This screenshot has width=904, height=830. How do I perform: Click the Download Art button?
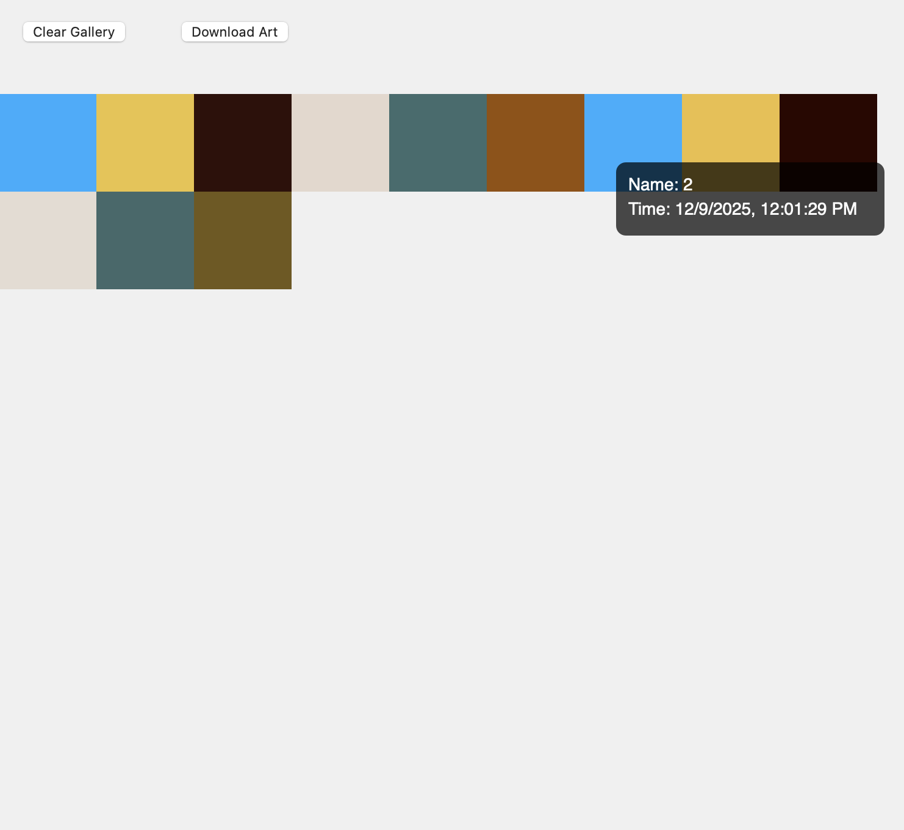click(234, 31)
